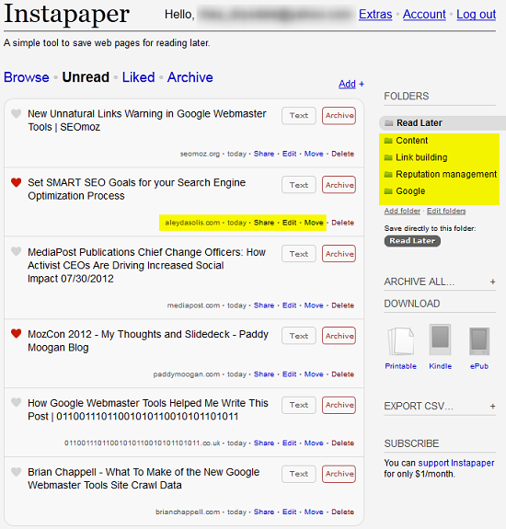
Task: Select the Read Later folder icon
Action: [389, 123]
